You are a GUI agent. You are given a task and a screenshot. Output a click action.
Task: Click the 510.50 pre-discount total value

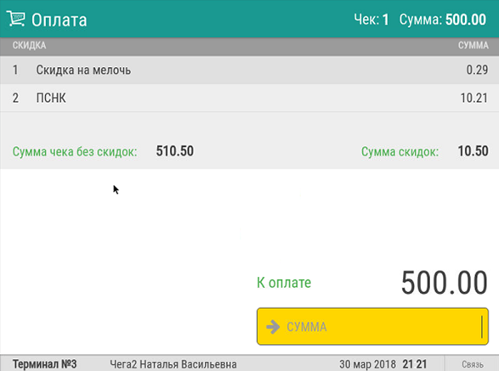(x=175, y=151)
